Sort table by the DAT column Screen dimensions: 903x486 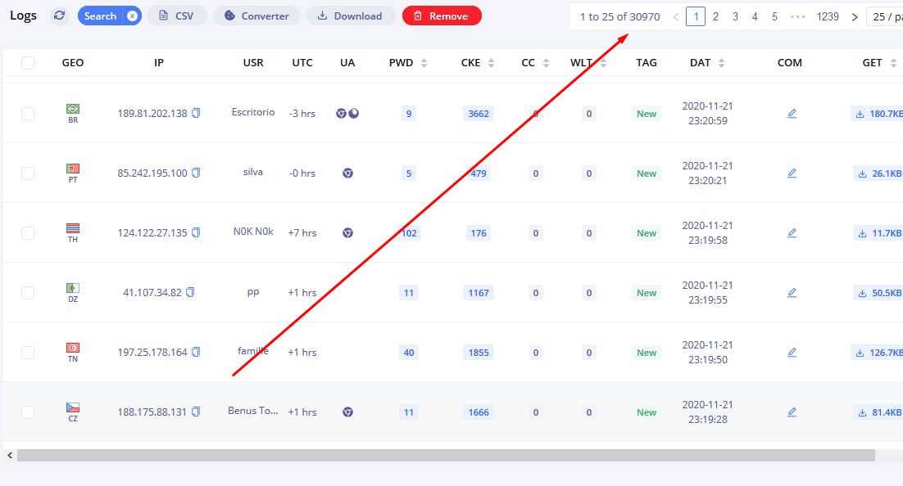722,63
